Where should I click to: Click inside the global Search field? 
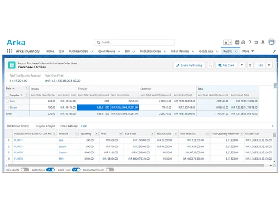[x=134, y=43]
